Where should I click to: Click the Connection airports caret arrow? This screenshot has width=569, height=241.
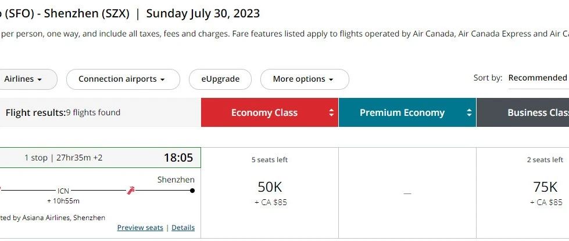click(162, 79)
